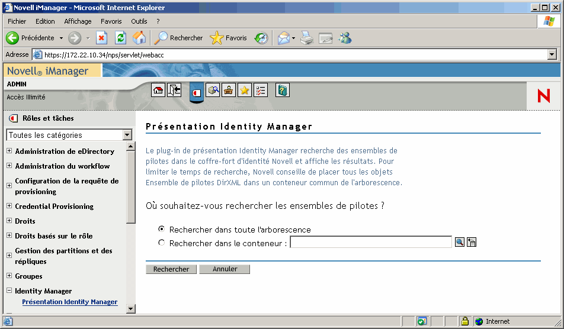This screenshot has width=564, height=329.
Task: Click inside the container search text field
Action: coord(371,242)
